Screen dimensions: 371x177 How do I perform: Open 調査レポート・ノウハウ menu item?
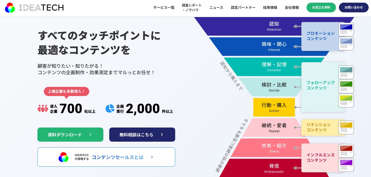pyautogui.click(x=192, y=8)
